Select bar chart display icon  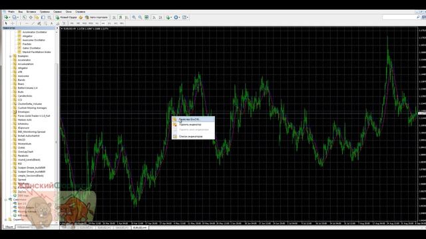pos(114,17)
